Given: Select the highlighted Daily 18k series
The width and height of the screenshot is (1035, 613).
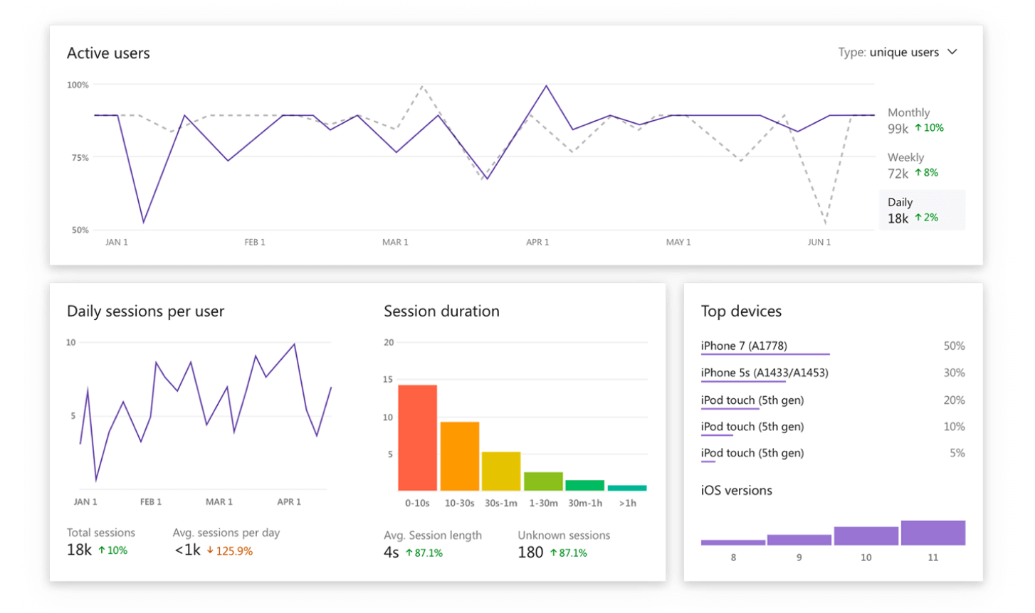Looking at the screenshot, I should [921, 210].
